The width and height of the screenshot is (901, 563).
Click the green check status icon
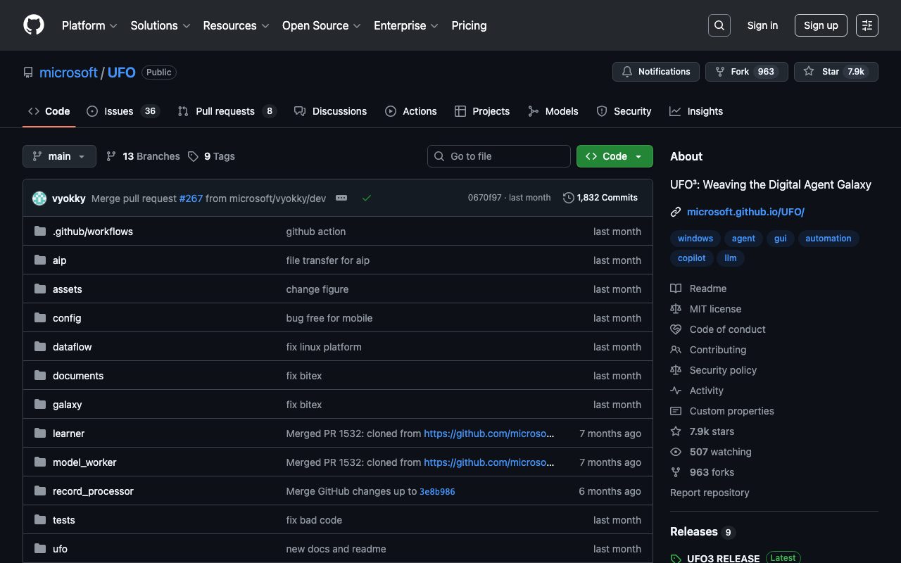[x=367, y=198]
